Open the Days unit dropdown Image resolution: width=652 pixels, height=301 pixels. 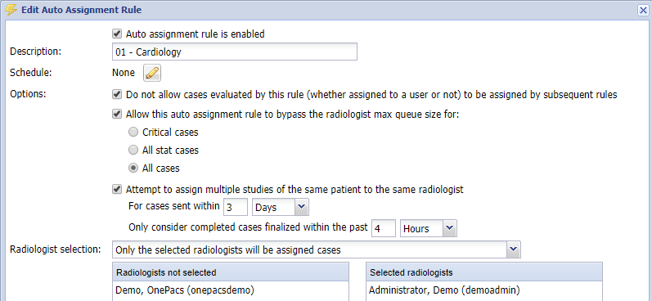click(281, 207)
